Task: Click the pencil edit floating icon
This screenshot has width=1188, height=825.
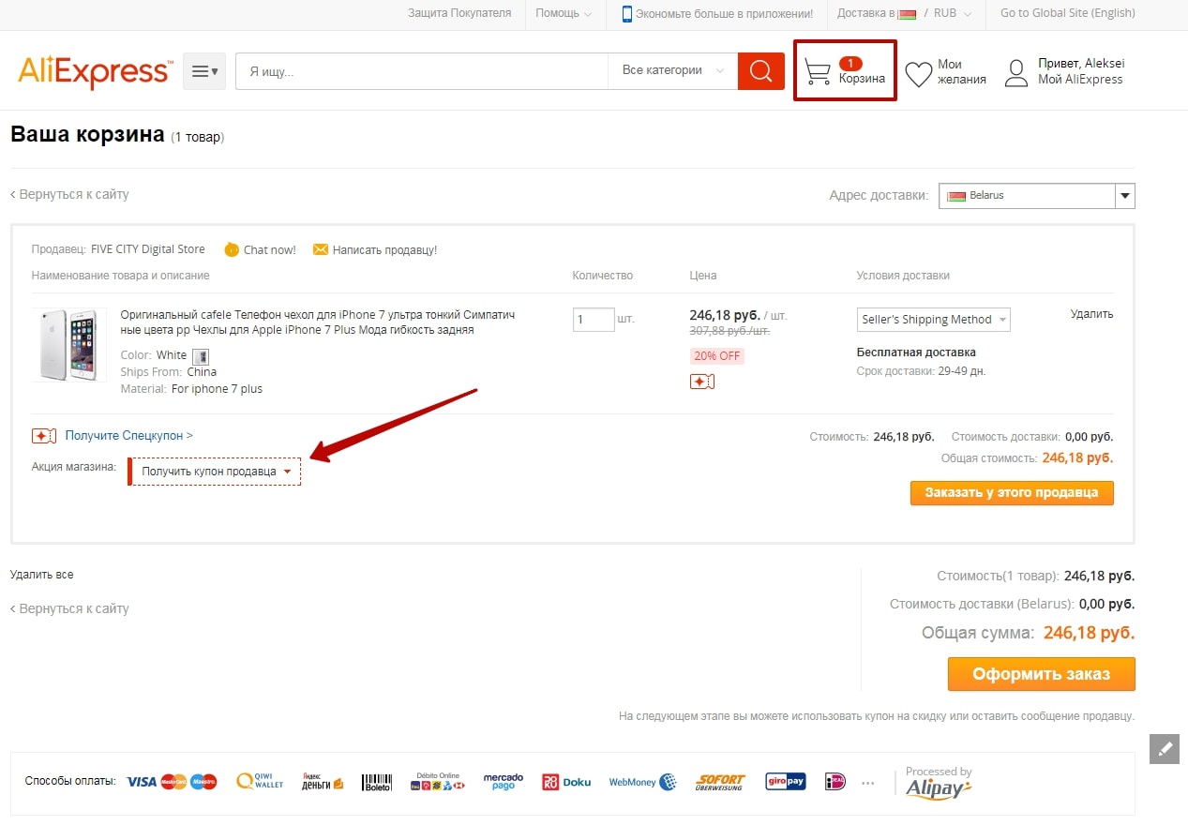Action: pyautogui.click(x=1165, y=749)
